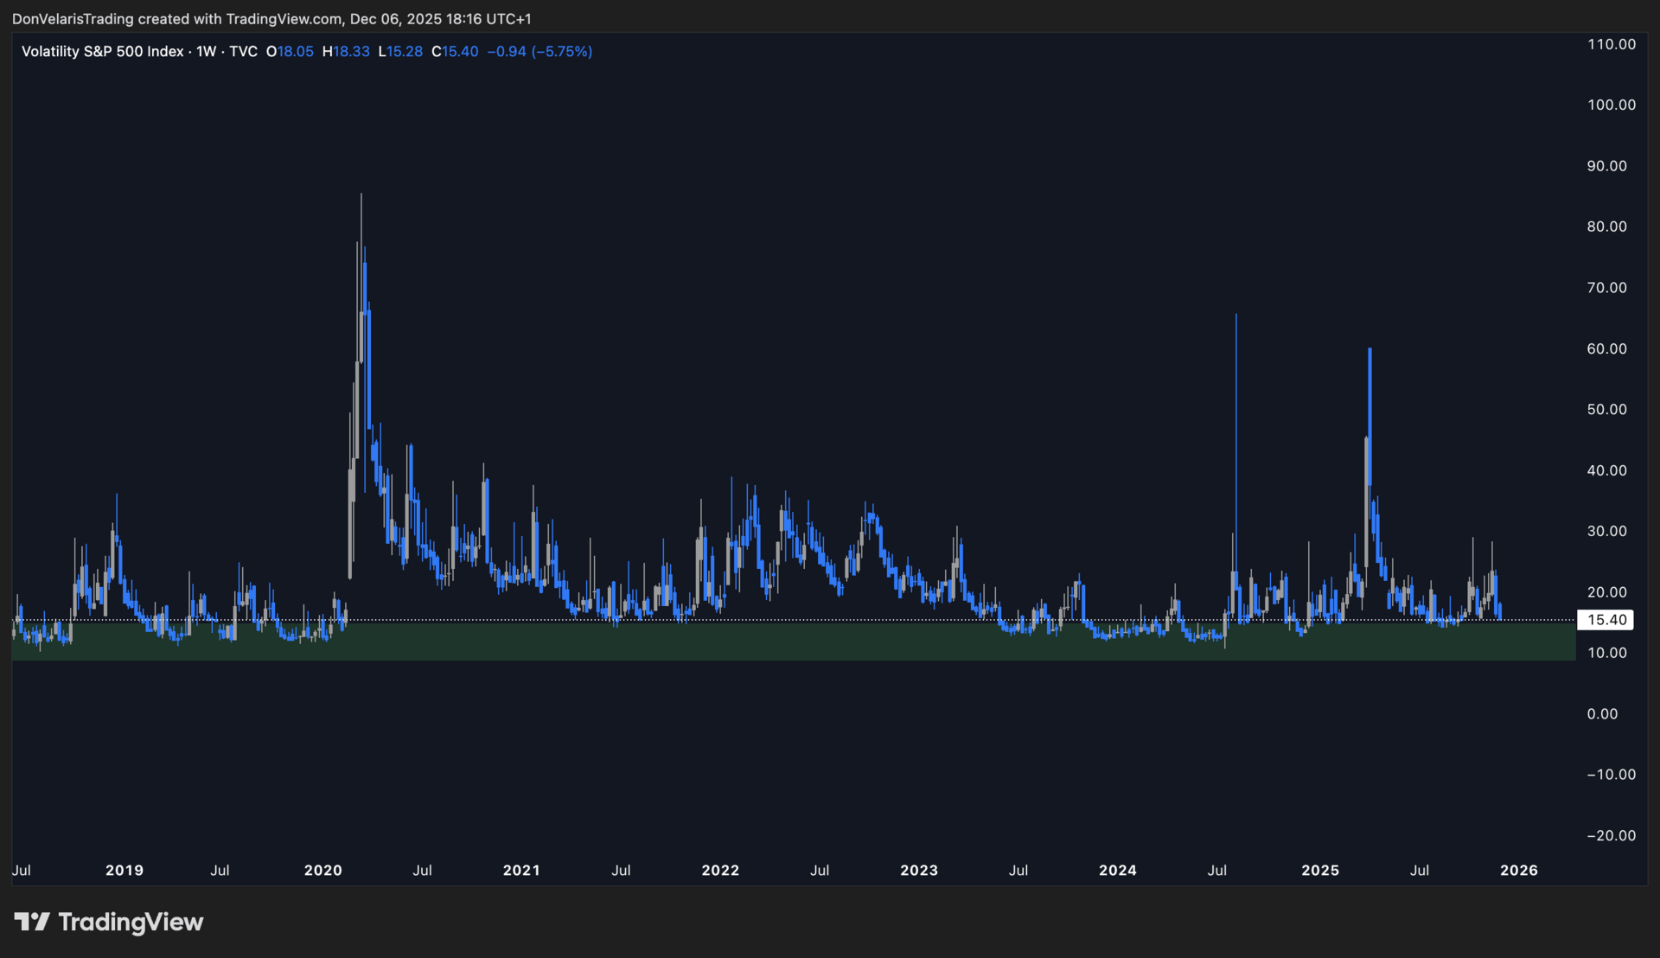Click the close value C15.40
This screenshot has width=1660, height=958.
[x=455, y=52]
